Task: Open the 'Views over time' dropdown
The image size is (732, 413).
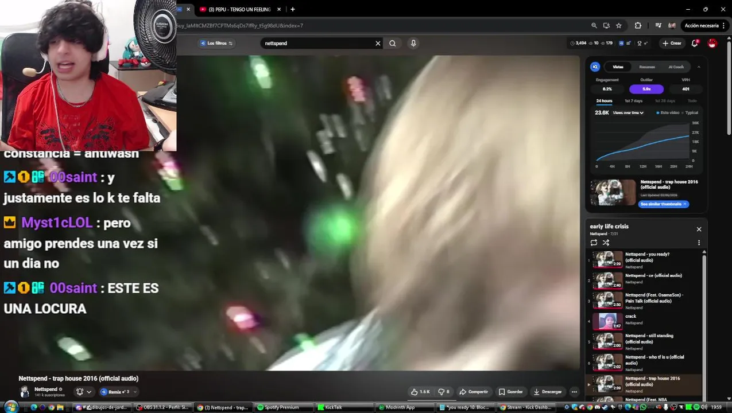Action: (628, 112)
